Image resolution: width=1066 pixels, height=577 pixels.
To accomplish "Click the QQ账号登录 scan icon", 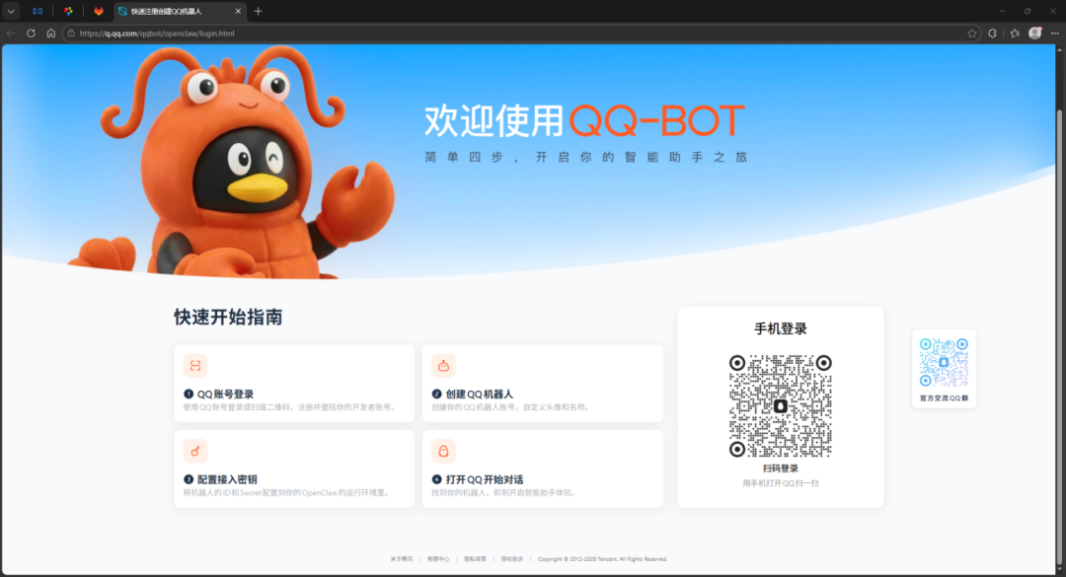I will click(195, 366).
